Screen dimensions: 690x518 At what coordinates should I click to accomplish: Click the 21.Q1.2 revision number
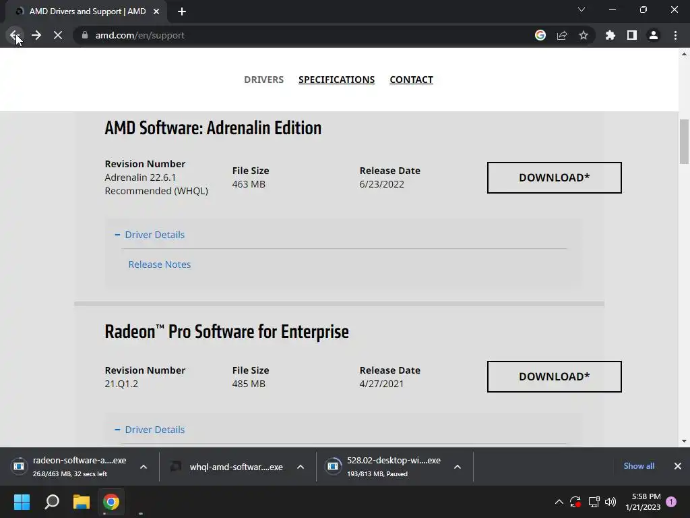pyautogui.click(x=121, y=384)
